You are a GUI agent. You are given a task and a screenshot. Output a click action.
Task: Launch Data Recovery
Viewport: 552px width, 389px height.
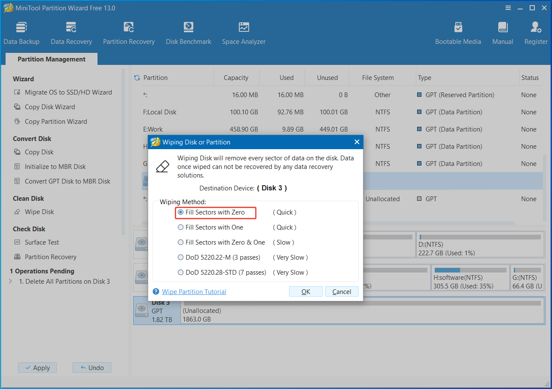coord(71,32)
